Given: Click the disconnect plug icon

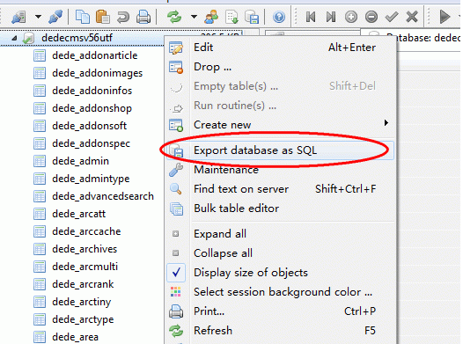Looking at the screenshot, I should click(55, 17).
